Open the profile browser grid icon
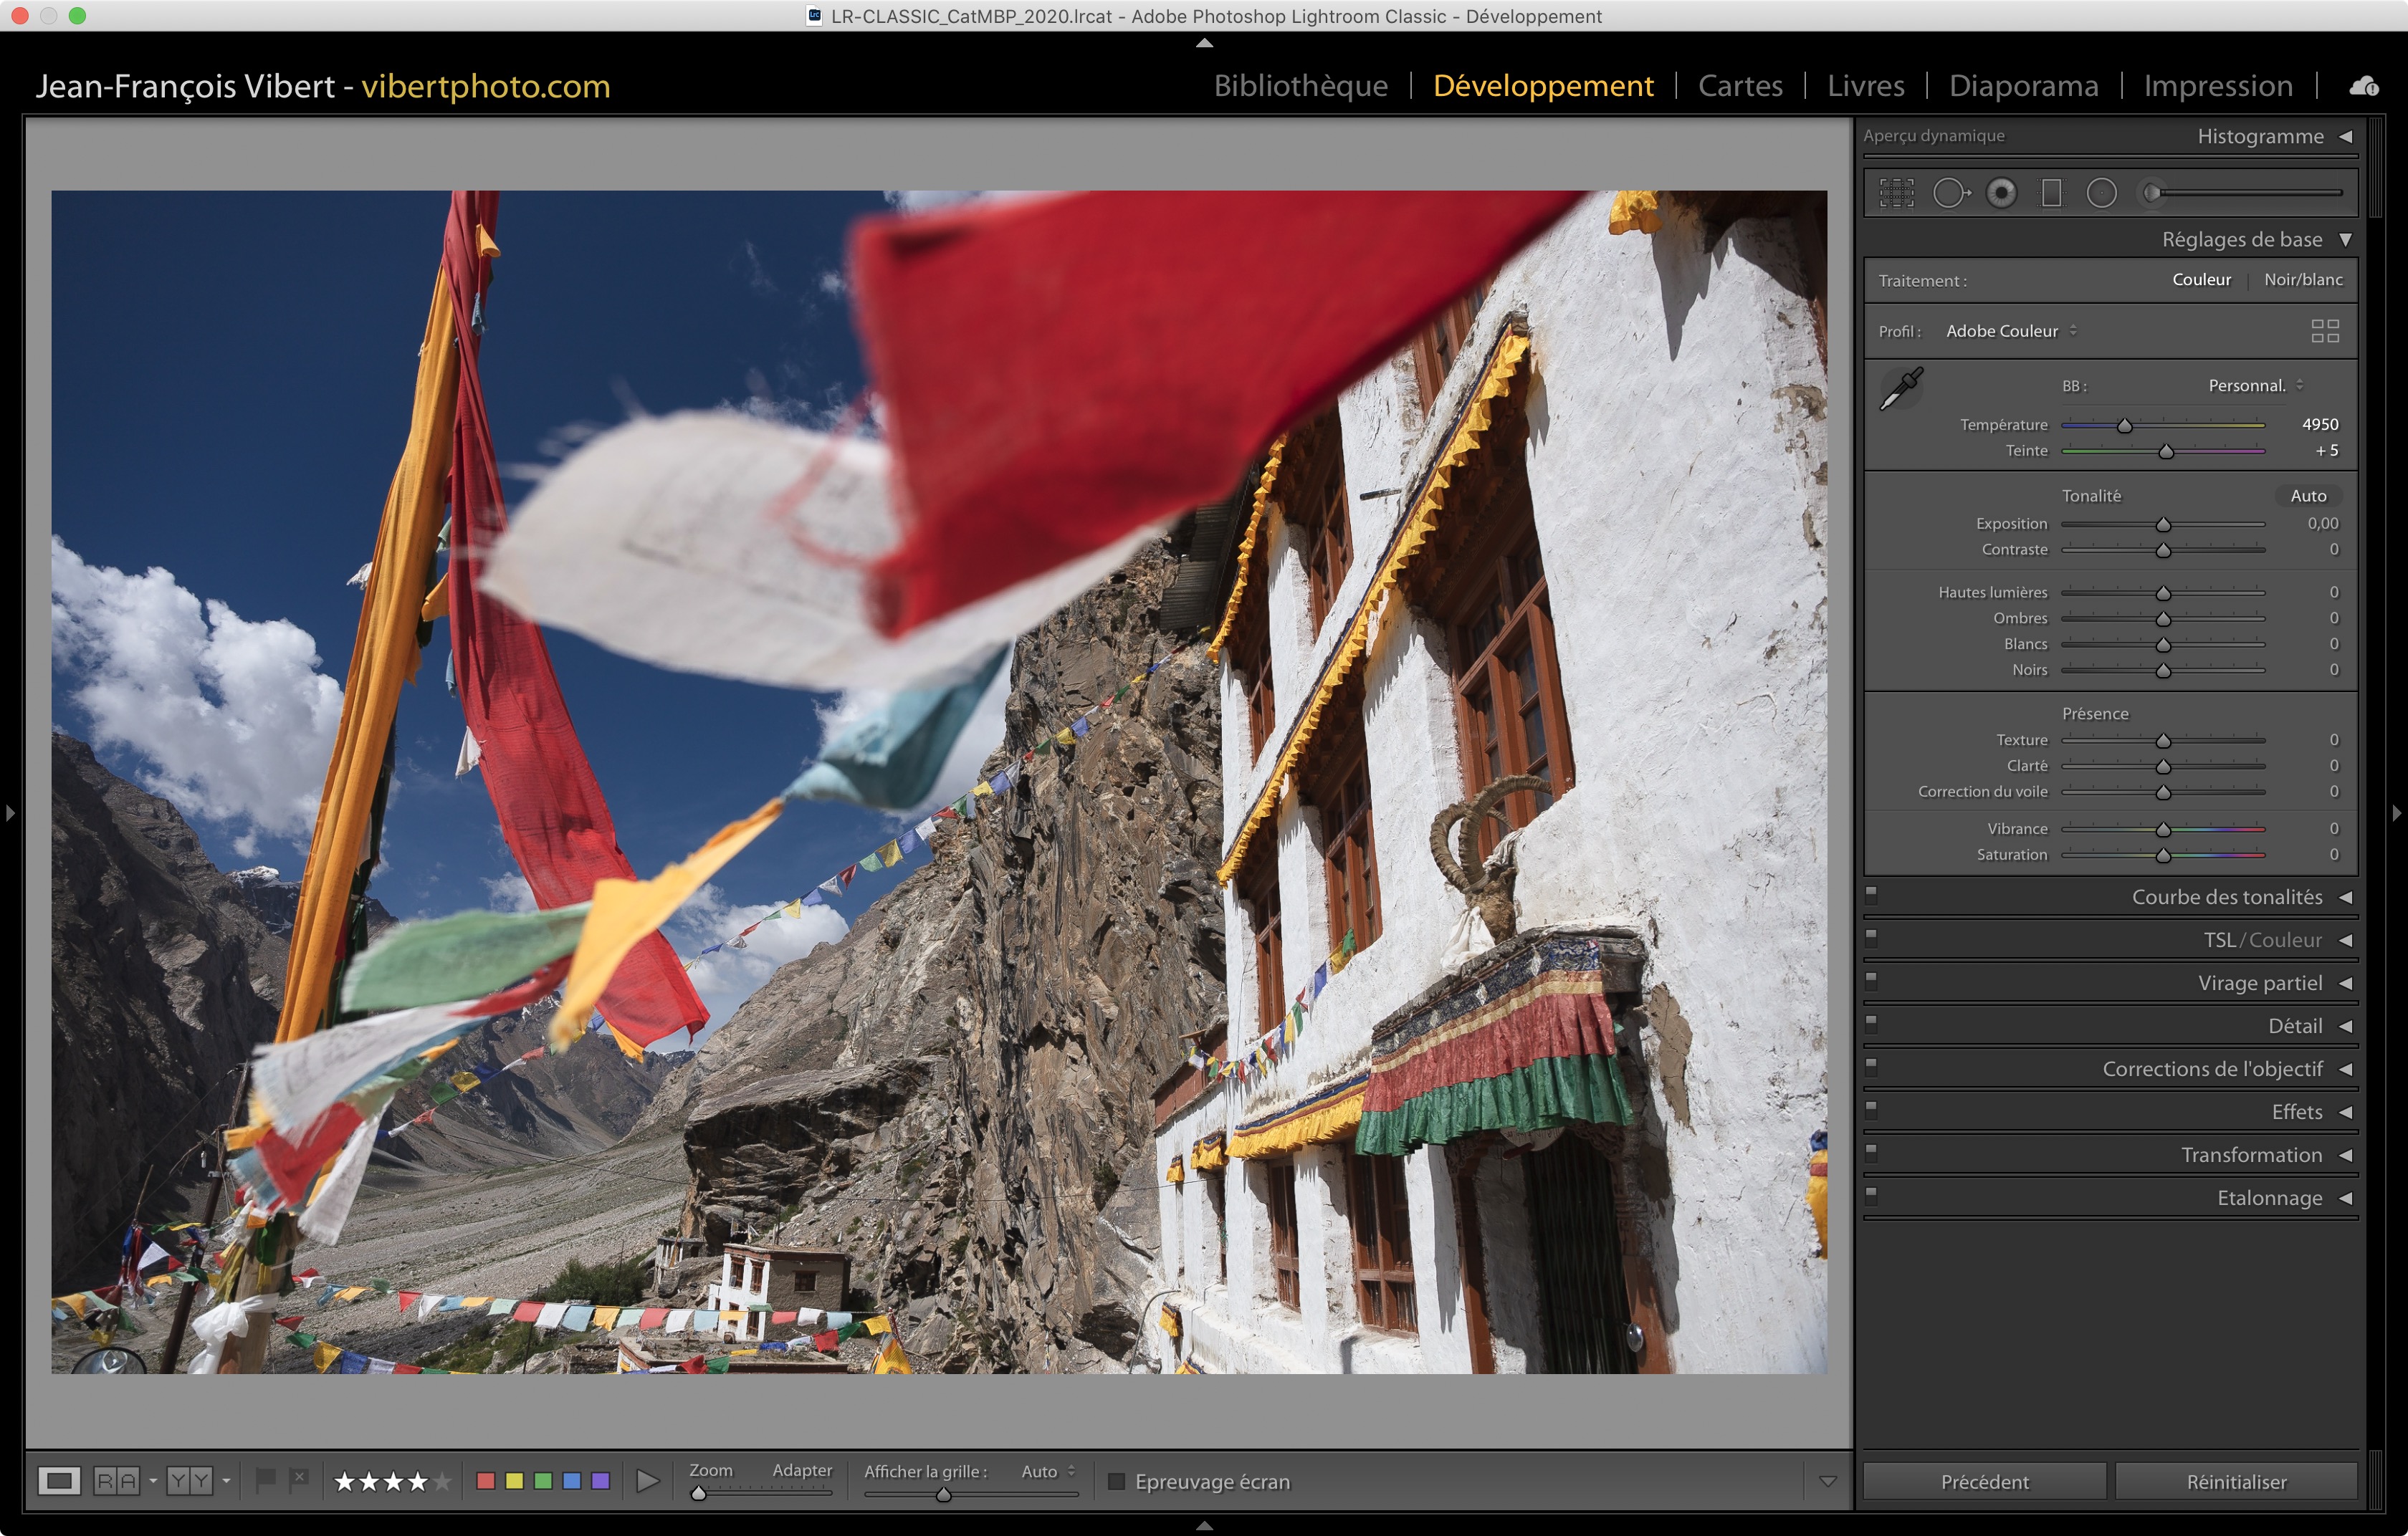2408x1536 pixels. (2325, 331)
